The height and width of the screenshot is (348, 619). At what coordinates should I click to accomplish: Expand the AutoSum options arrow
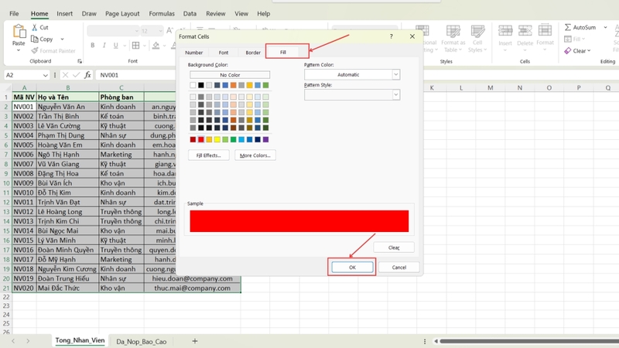(605, 27)
